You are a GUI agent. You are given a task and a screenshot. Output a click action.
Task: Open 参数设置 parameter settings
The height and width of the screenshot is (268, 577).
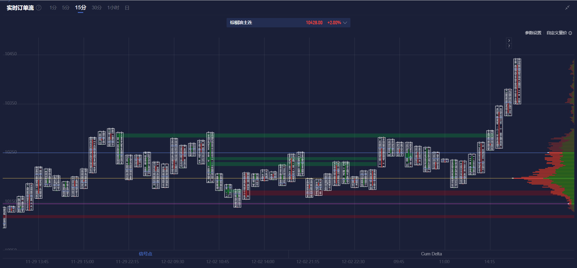click(x=533, y=33)
